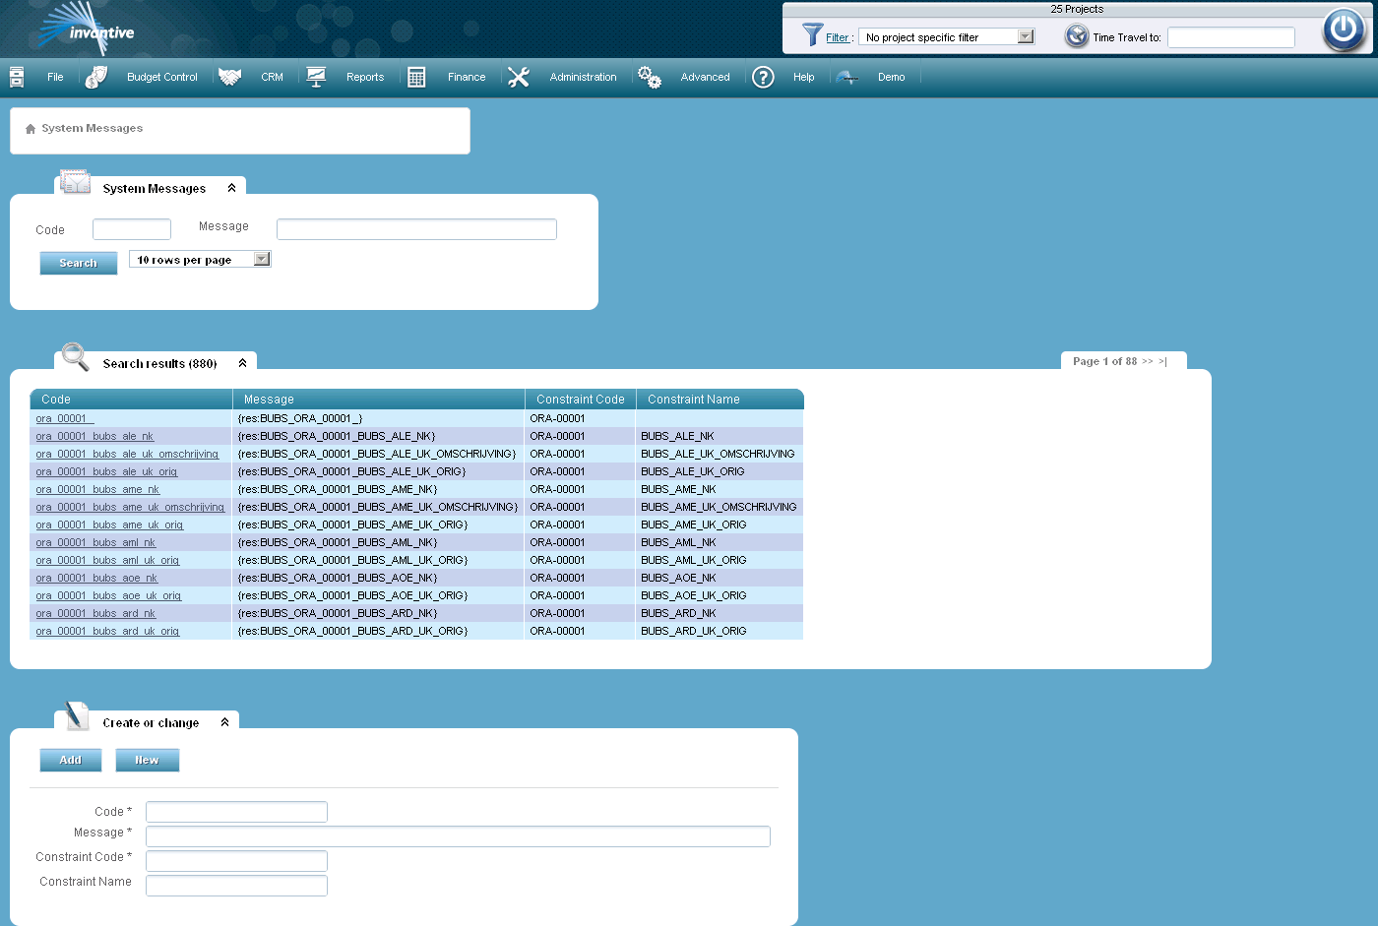This screenshot has height=926, width=1378.
Task: Click the power logout icon
Action: pos(1344,30)
